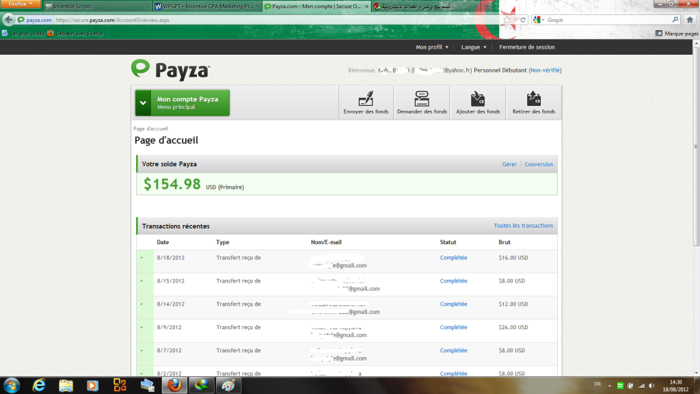Screen dimensions: 700x394
Task: Open the Windows Start menu
Action: click(12, 385)
